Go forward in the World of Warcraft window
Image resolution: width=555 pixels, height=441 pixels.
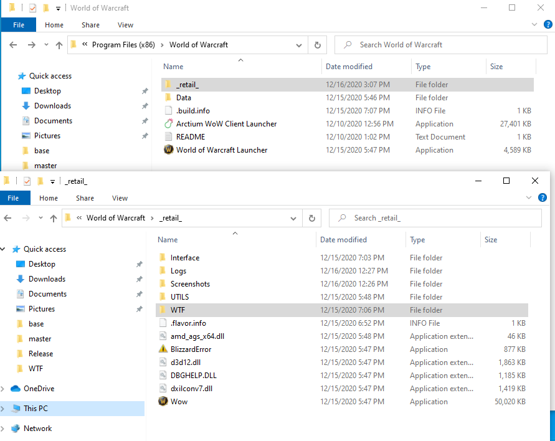pyautogui.click(x=32, y=45)
